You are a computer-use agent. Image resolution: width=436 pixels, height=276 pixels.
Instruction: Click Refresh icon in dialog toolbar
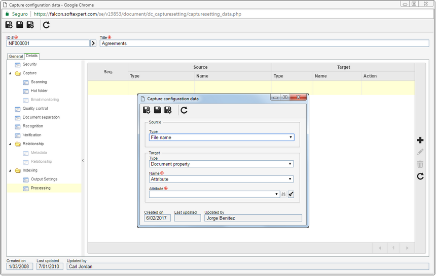[x=184, y=110]
